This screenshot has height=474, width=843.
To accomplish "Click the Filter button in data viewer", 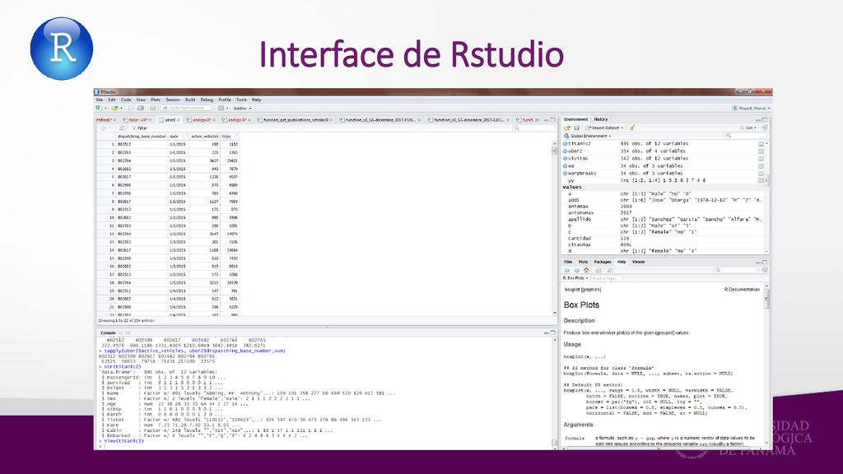I will pos(140,128).
